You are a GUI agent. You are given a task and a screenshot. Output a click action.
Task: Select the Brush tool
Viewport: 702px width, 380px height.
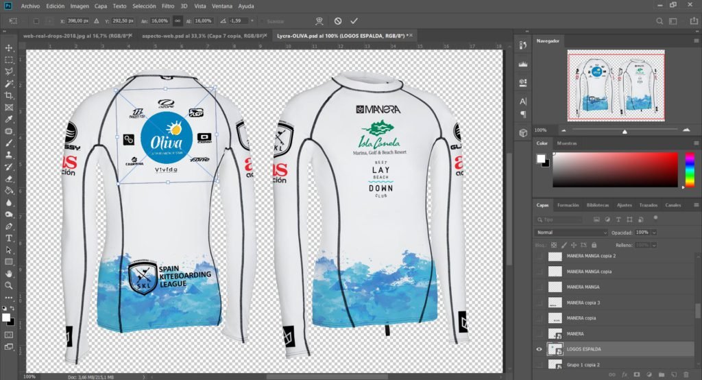pos(8,143)
